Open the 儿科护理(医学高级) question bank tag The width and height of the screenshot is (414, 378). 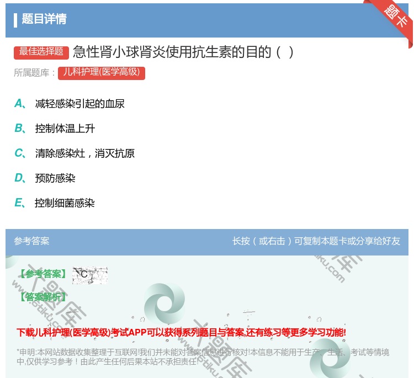click(x=102, y=73)
